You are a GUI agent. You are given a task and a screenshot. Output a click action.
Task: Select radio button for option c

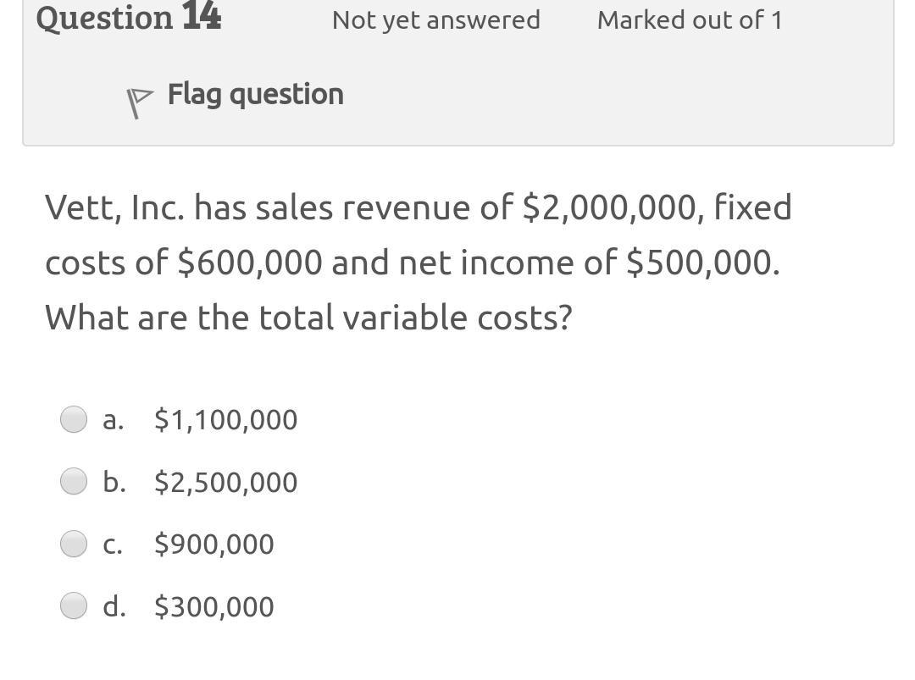(74, 543)
